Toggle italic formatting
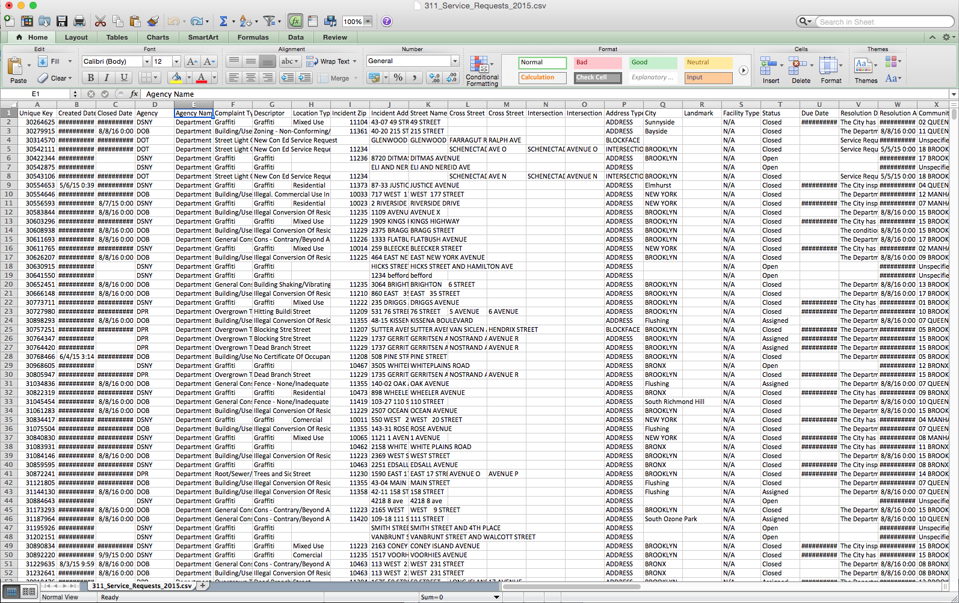Image resolution: width=959 pixels, height=603 pixels. (x=106, y=78)
